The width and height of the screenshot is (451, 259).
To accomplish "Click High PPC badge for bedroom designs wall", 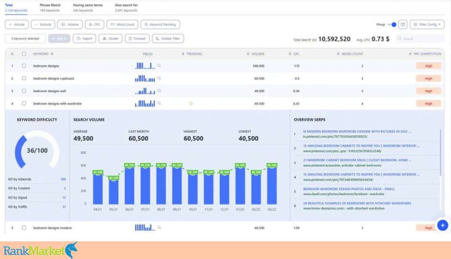I will tap(428, 91).
